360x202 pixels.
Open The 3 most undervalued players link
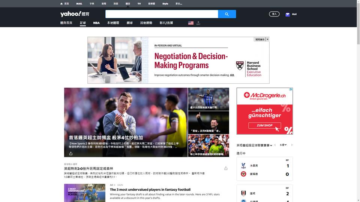pos(150,190)
